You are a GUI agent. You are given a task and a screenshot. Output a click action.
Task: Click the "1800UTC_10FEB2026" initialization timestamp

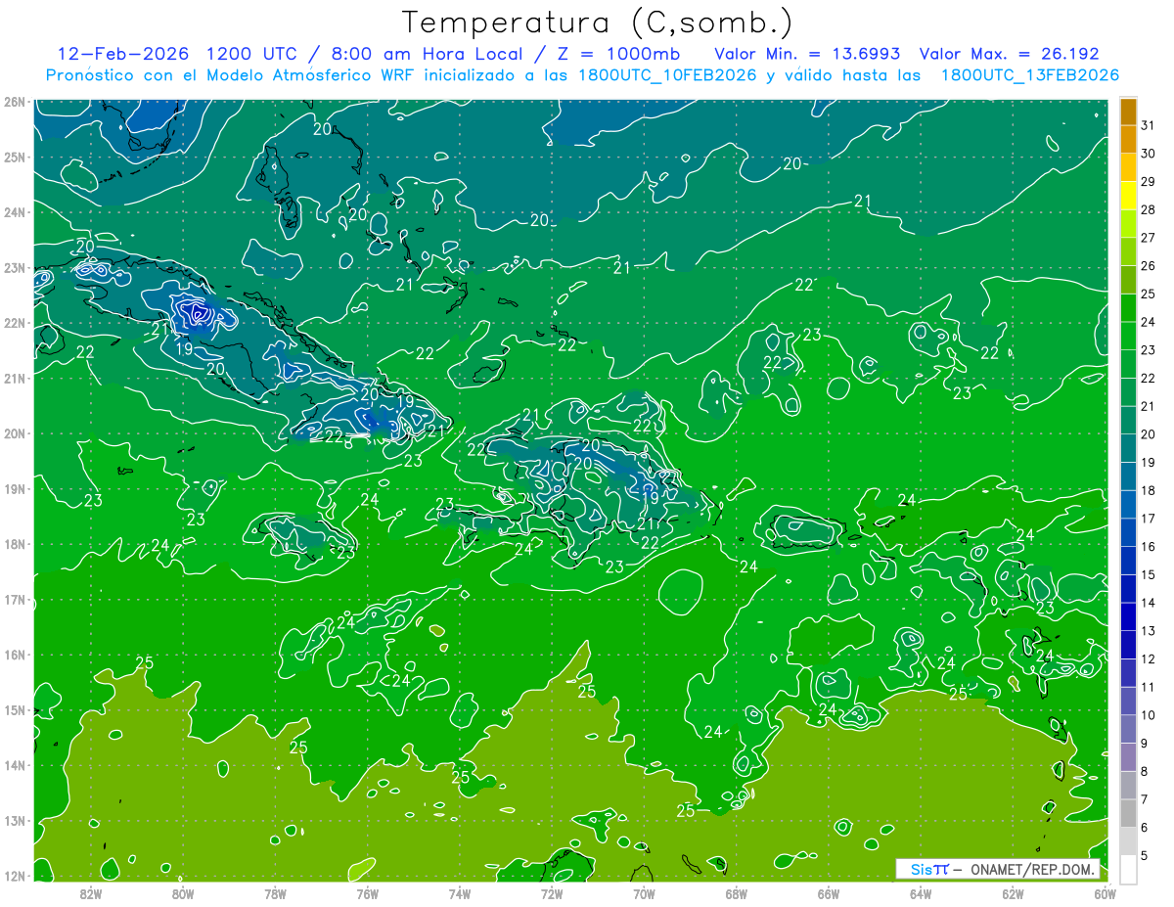coord(666,75)
